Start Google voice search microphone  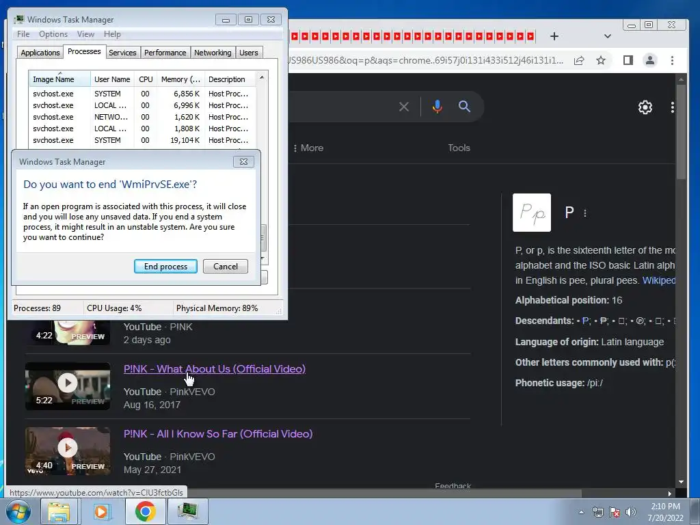click(437, 107)
